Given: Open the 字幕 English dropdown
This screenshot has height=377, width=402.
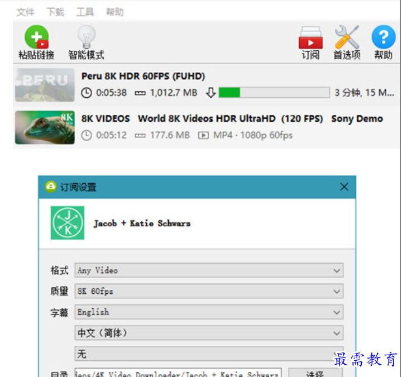Looking at the screenshot, I should coord(209,312).
